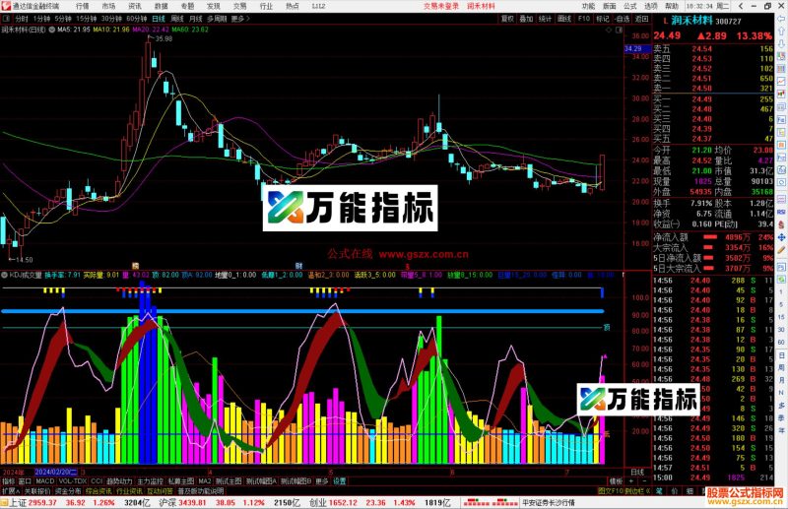Open the 资金分布 tab
The width and height of the screenshot is (788, 509).
click(x=68, y=491)
